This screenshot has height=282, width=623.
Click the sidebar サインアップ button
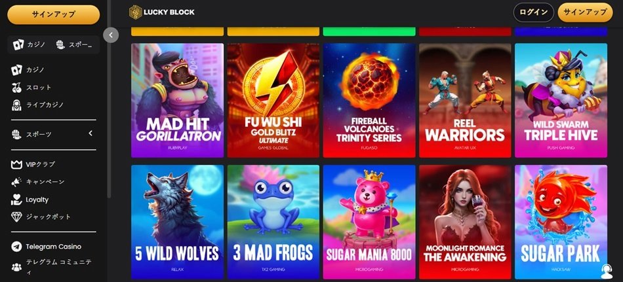coord(53,14)
